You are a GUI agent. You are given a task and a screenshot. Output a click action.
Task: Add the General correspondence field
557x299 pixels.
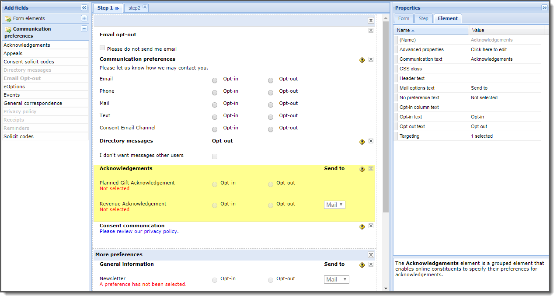pos(45,103)
